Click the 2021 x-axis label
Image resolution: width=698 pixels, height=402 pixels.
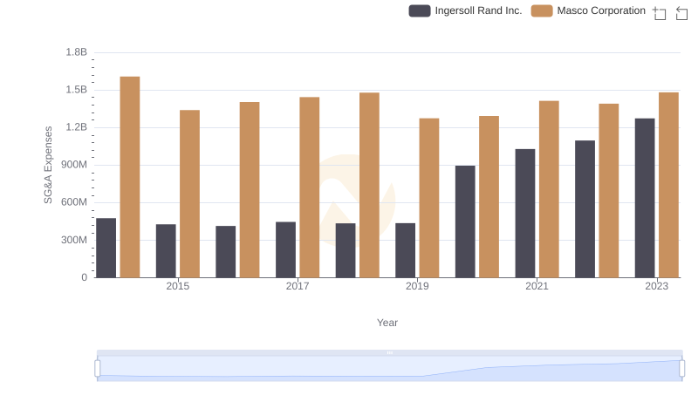(x=537, y=286)
